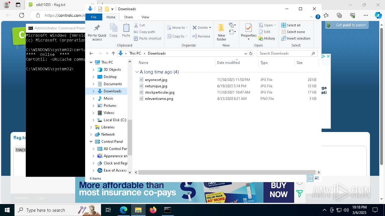Click Copy path in Clipboard group
The width and height of the screenshot is (385, 216).
(x=144, y=32)
